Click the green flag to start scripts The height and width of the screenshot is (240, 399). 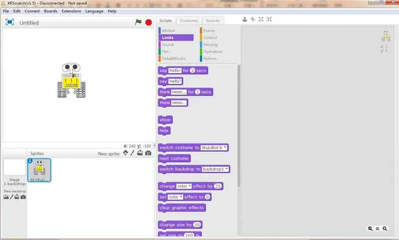coord(138,22)
